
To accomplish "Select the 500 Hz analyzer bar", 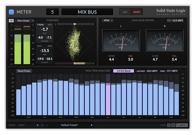I will tap(92, 95).
